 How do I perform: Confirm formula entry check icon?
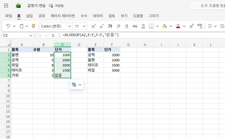pos(47,35)
